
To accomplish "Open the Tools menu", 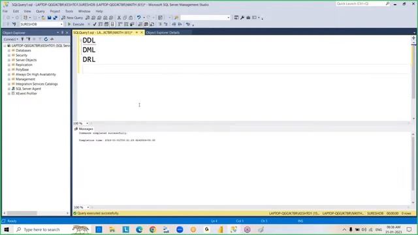I will (69, 11).
